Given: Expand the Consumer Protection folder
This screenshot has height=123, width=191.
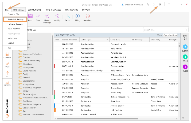Looking at the screenshot, I should 18,54.
